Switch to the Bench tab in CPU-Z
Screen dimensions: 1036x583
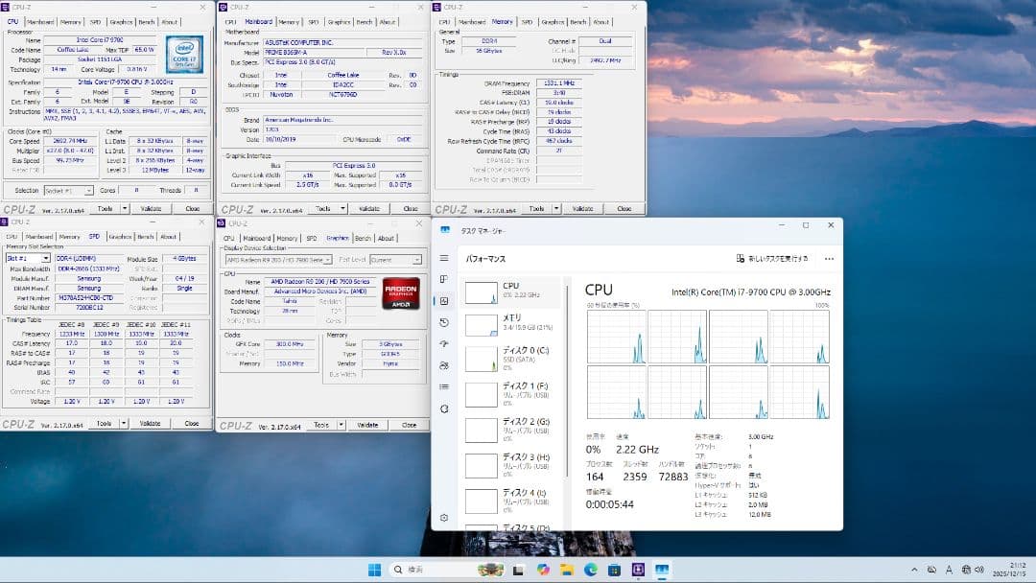point(363,239)
